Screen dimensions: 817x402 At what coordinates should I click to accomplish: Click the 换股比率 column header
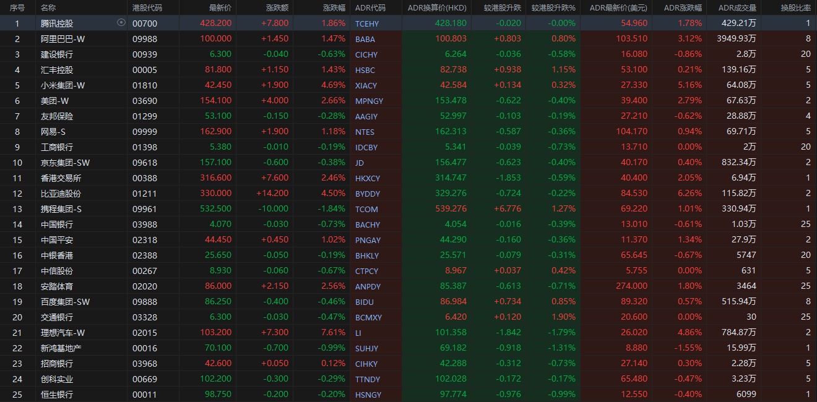pyautogui.click(x=795, y=8)
